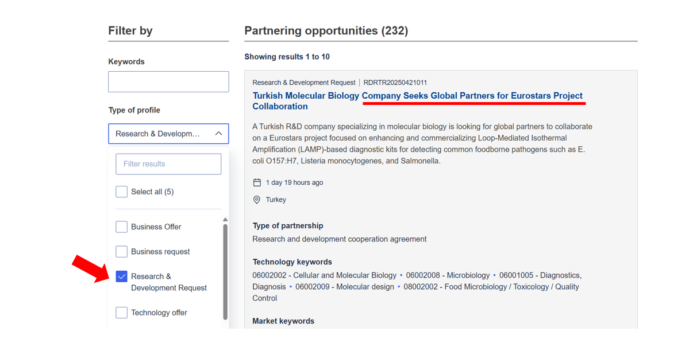Image resolution: width=697 pixels, height=347 pixels.
Task: Click keyword '06002009 - Molecular design'
Action: (345, 287)
